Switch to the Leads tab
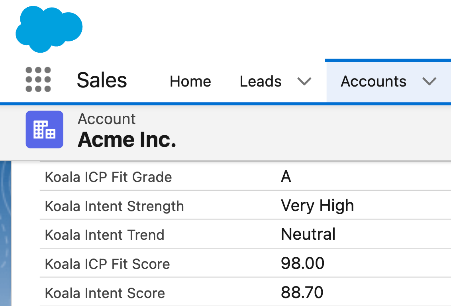This screenshot has width=451, height=306. pyautogui.click(x=261, y=81)
